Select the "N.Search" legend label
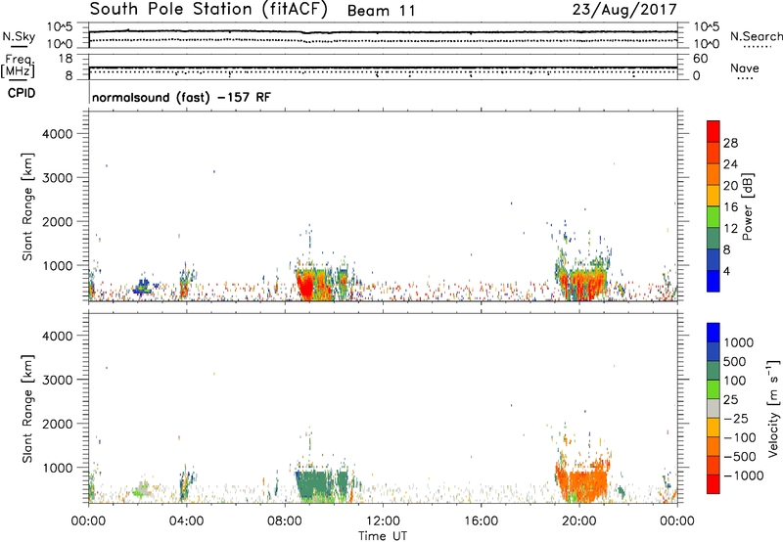Image resolution: width=783 pixels, height=542 pixels. pos(757,36)
